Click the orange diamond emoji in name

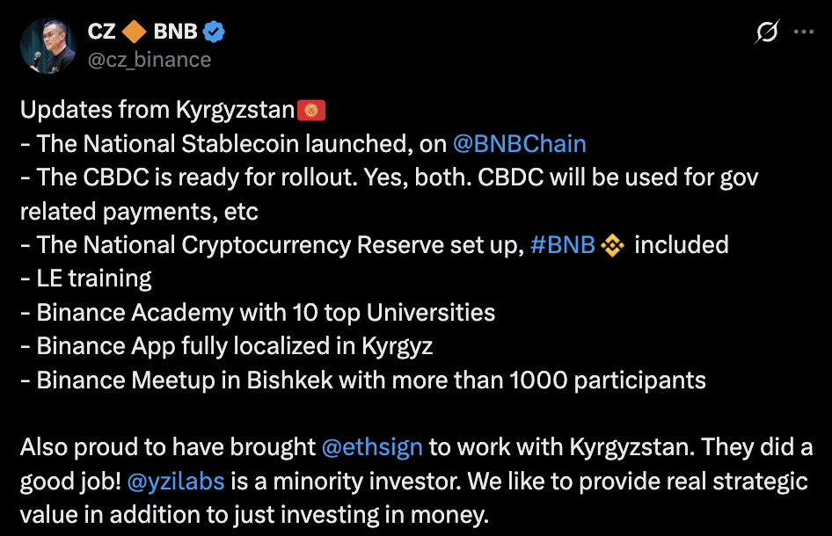[x=135, y=32]
